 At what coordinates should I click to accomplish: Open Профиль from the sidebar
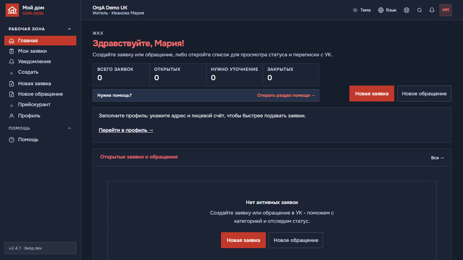pos(40,116)
